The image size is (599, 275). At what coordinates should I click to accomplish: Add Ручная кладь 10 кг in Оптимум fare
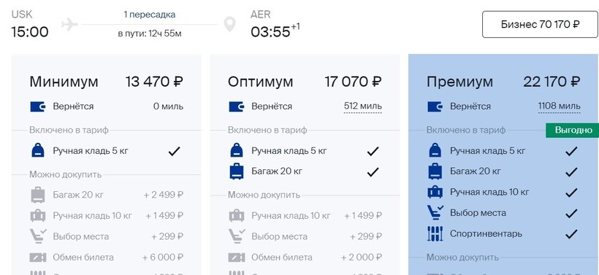click(305, 216)
